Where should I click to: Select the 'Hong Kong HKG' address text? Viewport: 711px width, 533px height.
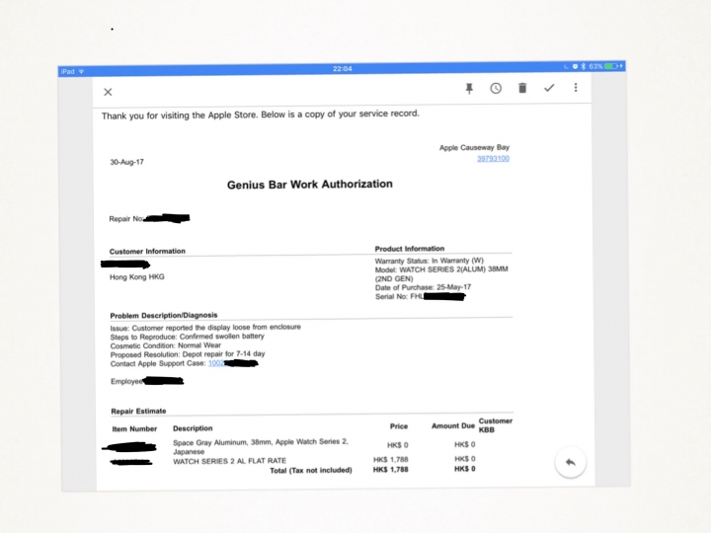137,277
